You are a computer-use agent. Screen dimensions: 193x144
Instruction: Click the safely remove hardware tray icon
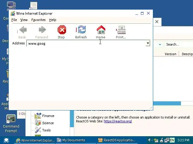156,140
